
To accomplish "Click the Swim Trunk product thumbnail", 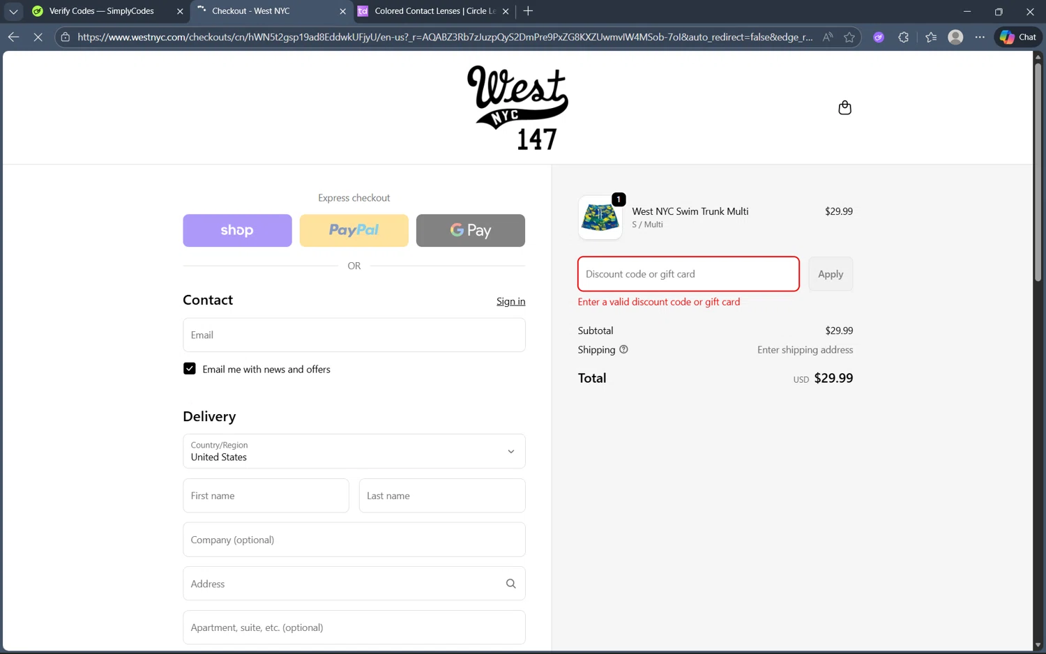I will pyautogui.click(x=600, y=218).
